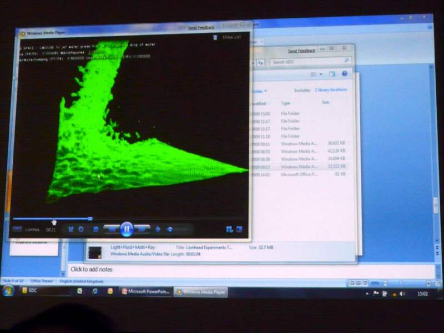Open the Windows Start menu
Image resolution: width=444 pixels, height=333 pixels.
coord(8,291)
